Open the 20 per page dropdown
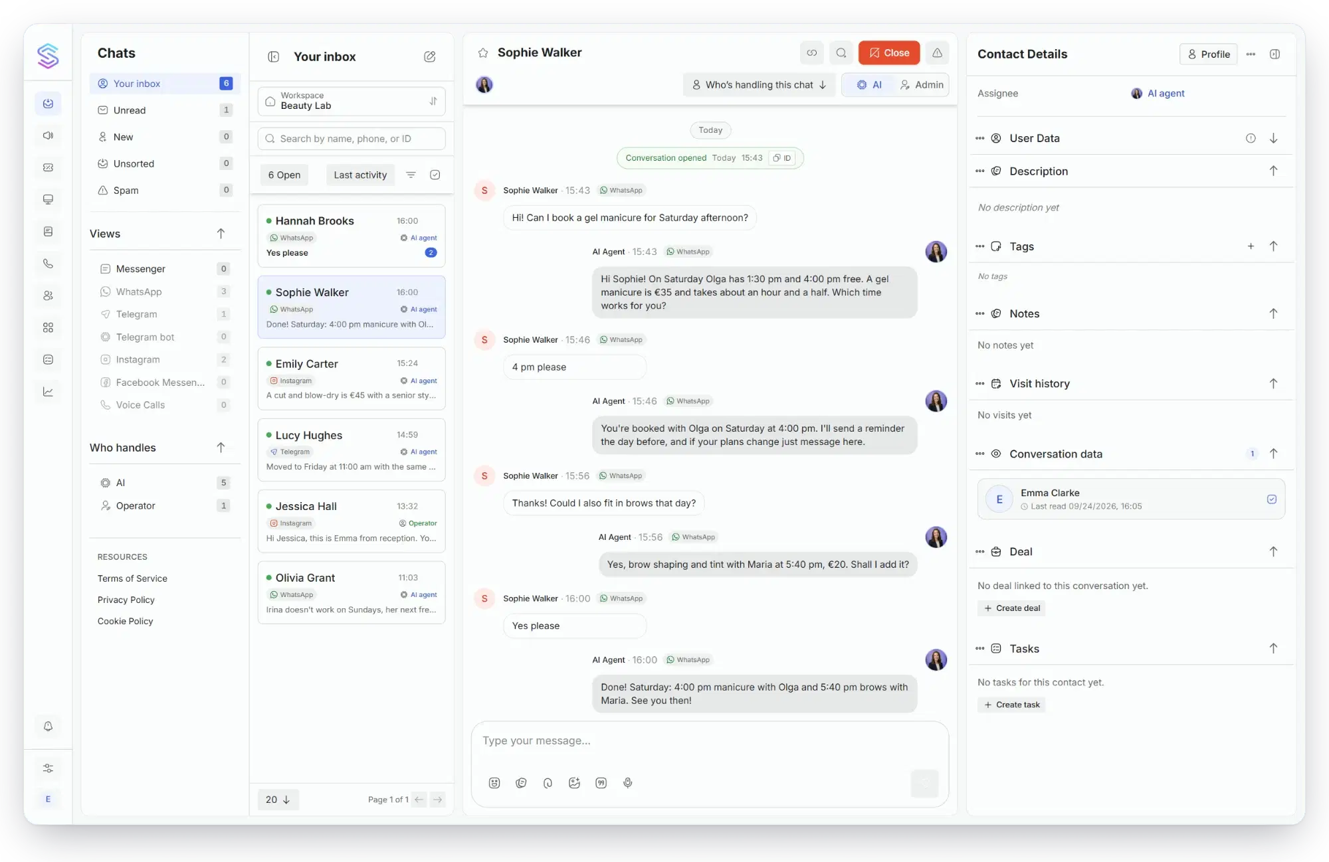This screenshot has height=862, width=1329. pyautogui.click(x=278, y=800)
